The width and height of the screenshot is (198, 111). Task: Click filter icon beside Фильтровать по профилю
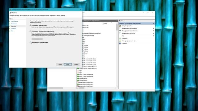pyautogui.click(x=120, y=28)
